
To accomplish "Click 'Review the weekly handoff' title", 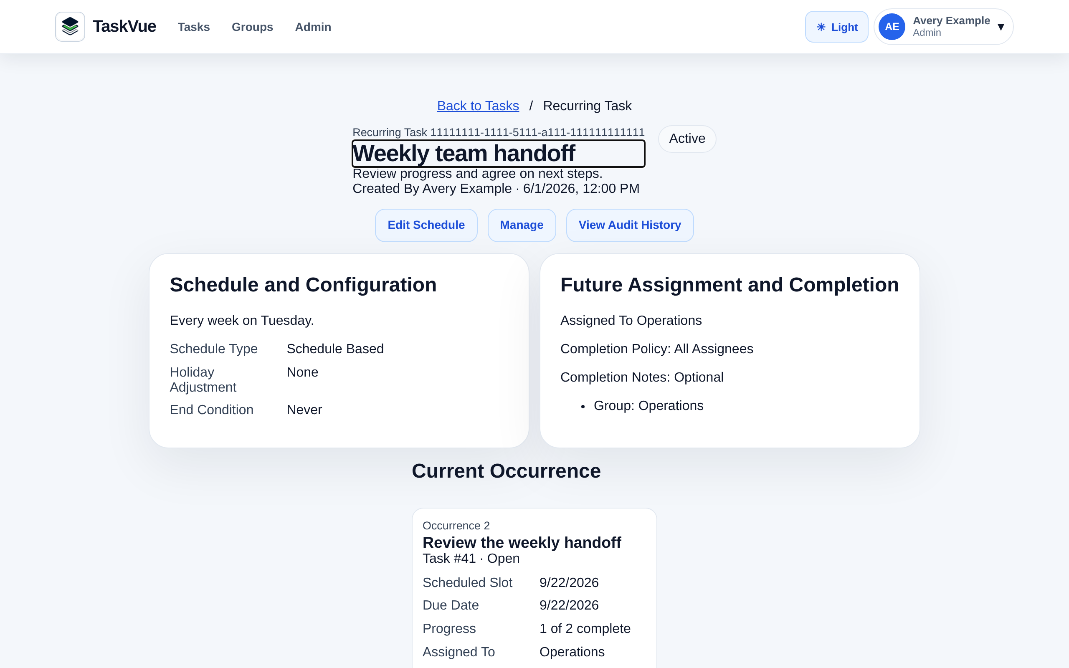I will [x=522, y=542].
